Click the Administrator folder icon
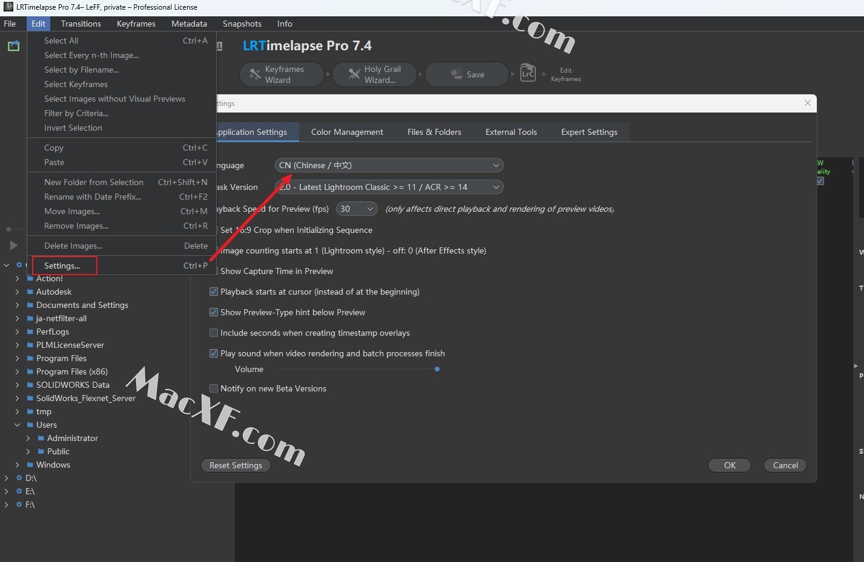Screen dimensions: 864x562 (x=41, y=438)
